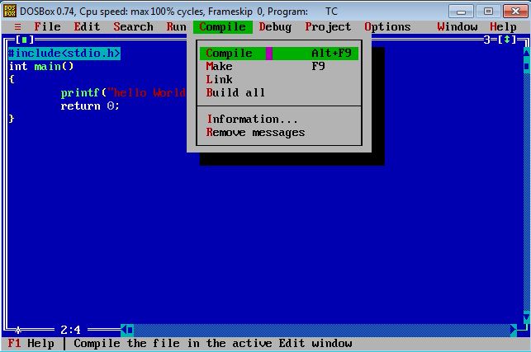
Task: Open the Window menu
Action: (458, 27)
